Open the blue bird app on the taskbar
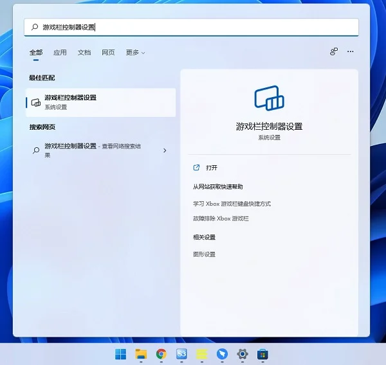Viewport: 386px width, 365px height. 222,354
